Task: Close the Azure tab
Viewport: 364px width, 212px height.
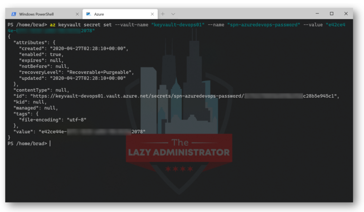Action: (152, 14)
